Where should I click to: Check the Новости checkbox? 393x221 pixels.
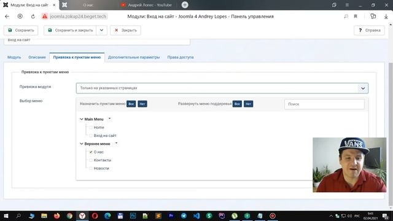91,168
